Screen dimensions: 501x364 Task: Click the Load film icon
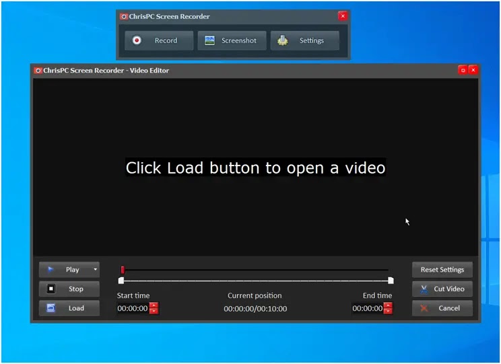click(51, 307)
